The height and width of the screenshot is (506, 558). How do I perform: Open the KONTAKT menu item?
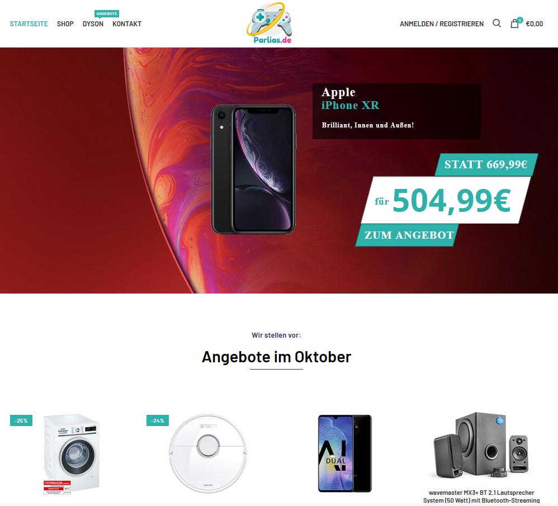point(127,24)
